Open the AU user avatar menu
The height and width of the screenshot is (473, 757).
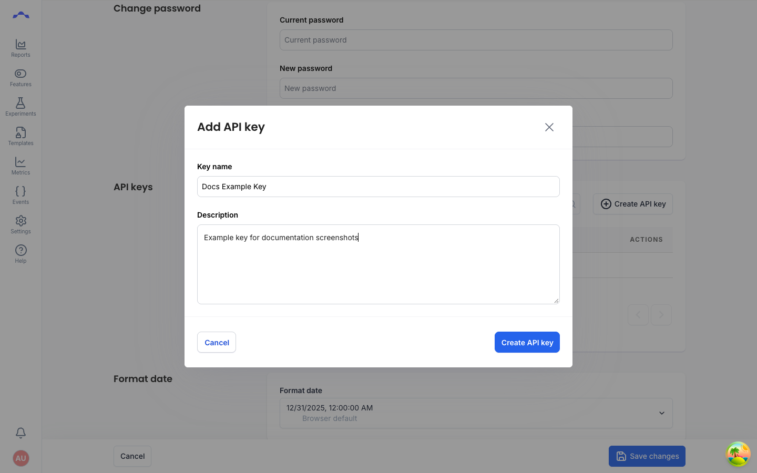(21, 458)
